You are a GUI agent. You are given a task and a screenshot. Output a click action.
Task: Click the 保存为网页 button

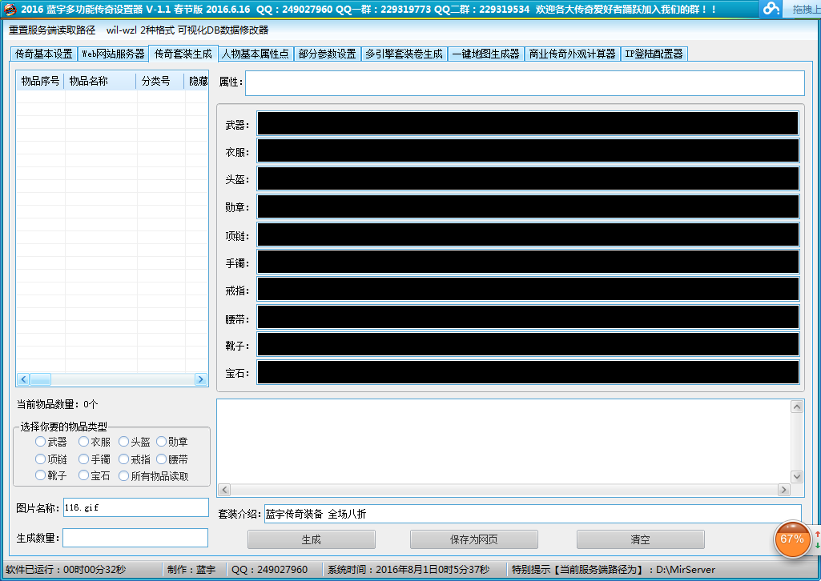[x=473, y=539]
